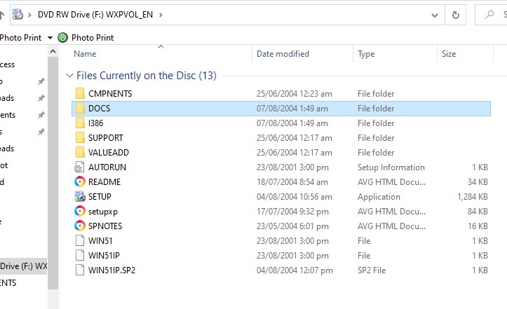Click the SUPPORT folder icon
Viewport: 507px width, 309px height.
80,138
